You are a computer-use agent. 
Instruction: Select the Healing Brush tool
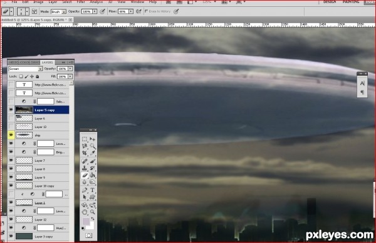click(85, 161)
